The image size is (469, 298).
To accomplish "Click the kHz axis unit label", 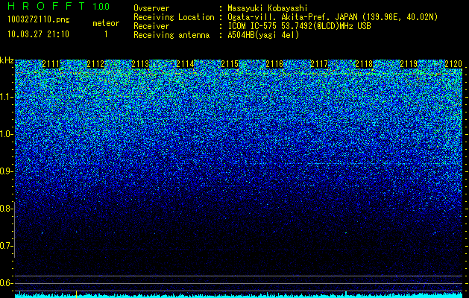I will [x=7, y=60].
